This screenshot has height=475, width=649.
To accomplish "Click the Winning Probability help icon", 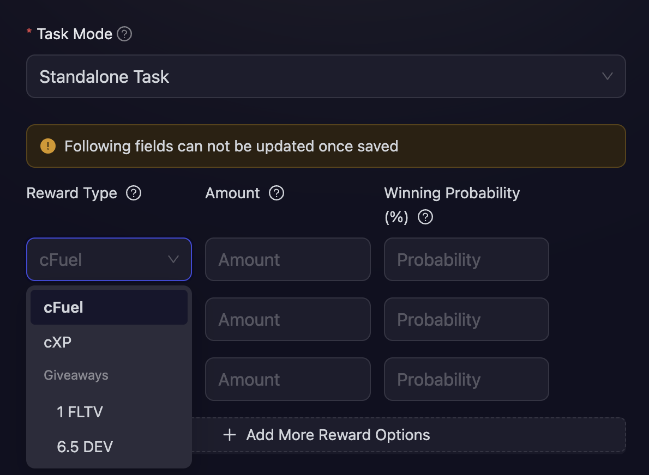I will click(x=425, y=217).
